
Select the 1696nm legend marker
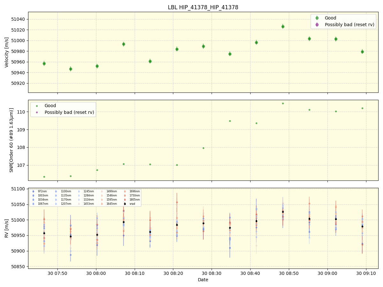(125, 191)
